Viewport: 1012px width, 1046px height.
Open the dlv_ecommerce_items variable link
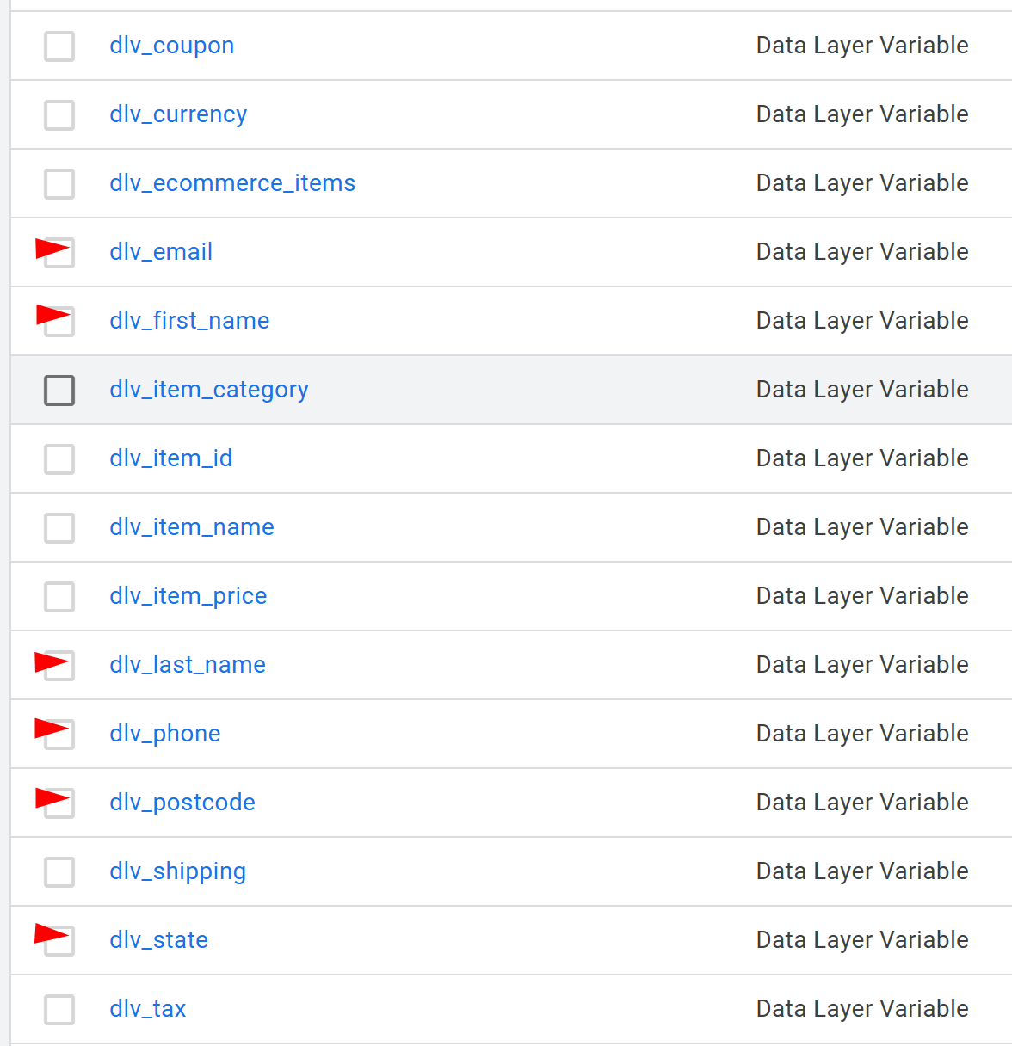(x=232, y=183)
